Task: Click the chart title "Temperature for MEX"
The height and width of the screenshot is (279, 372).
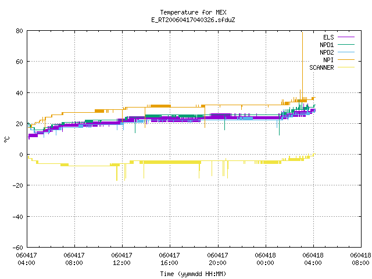Action: pyautogui.click(x=193, y=12)
